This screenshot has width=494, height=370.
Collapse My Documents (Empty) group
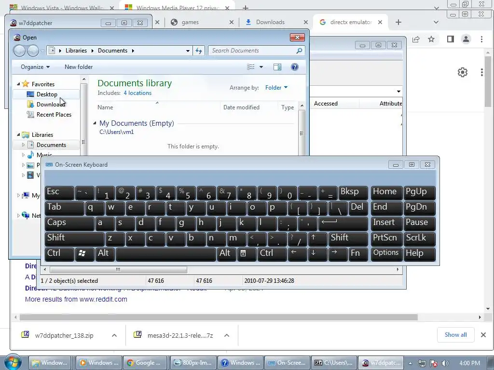click(95, 123)
